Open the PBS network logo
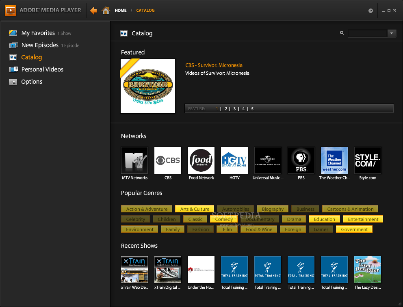The image size is (403, 307). click(301, 160)
